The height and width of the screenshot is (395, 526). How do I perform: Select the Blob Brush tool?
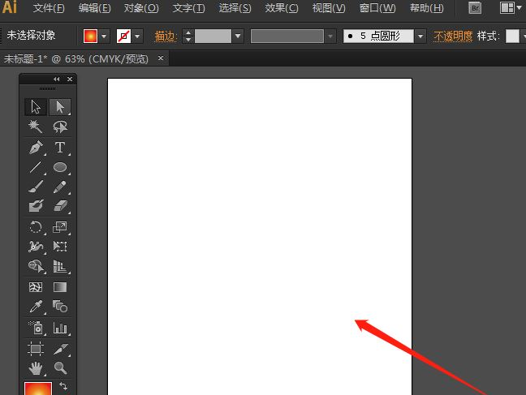36,206
